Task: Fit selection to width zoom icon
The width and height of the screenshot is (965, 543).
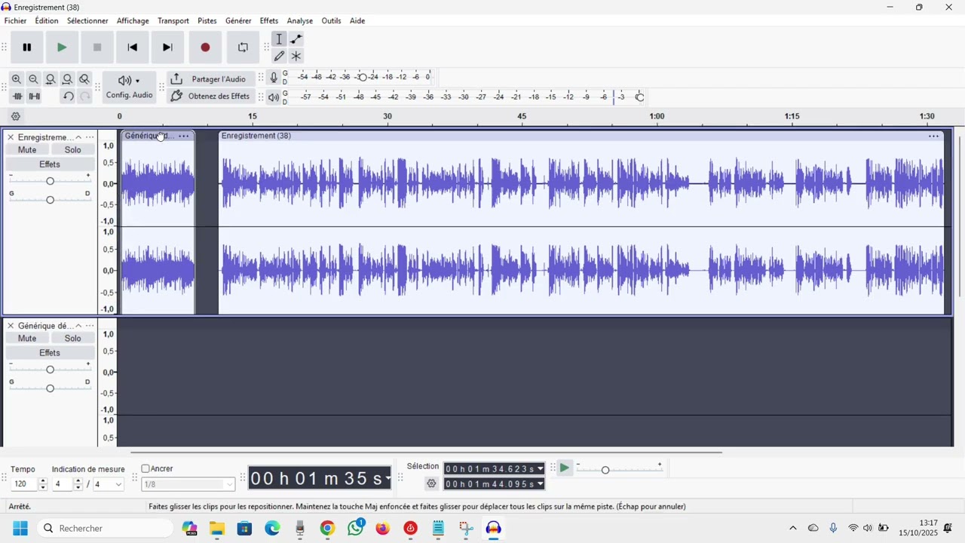Action: point(51,79)
